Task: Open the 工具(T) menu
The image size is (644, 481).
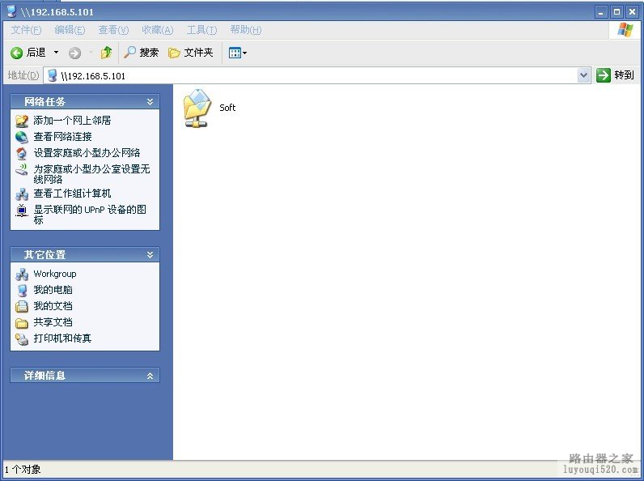Action: [201, 30]
